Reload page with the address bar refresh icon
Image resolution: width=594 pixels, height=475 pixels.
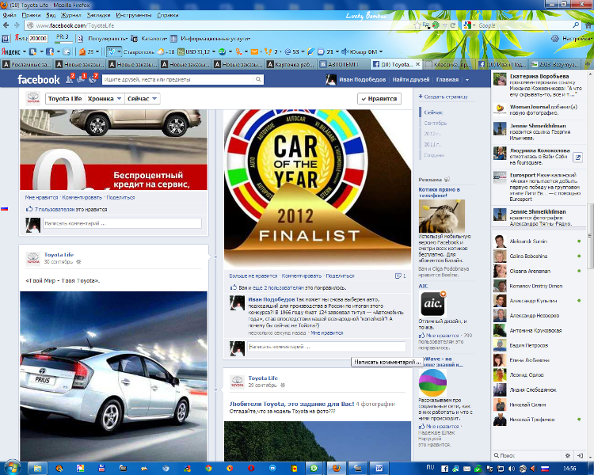pos(453,25)
